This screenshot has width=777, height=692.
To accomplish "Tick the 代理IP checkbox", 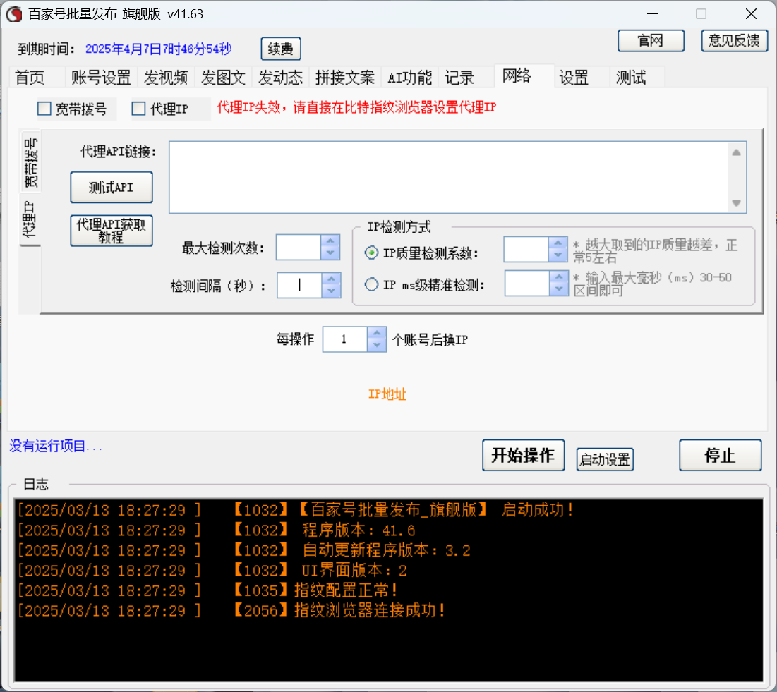I will pyautogui.click(x=138, y=109).
